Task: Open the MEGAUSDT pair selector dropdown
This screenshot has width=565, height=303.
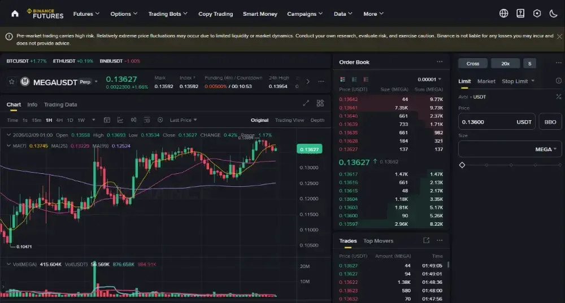Action: click(x=96, y=82)
